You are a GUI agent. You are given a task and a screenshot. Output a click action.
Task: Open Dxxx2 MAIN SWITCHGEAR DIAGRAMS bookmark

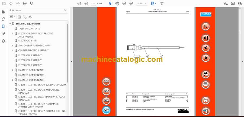coord(41,98)
